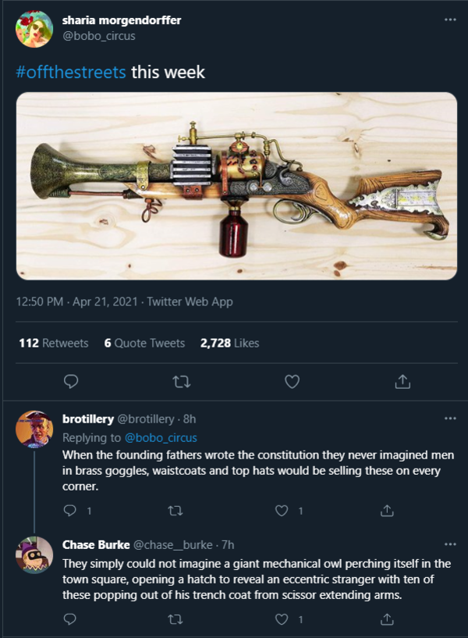Screen dimensions: 468x638
Task: Retweet brotillery's reply
Action: pyautogui.click(x=175, y=511)
